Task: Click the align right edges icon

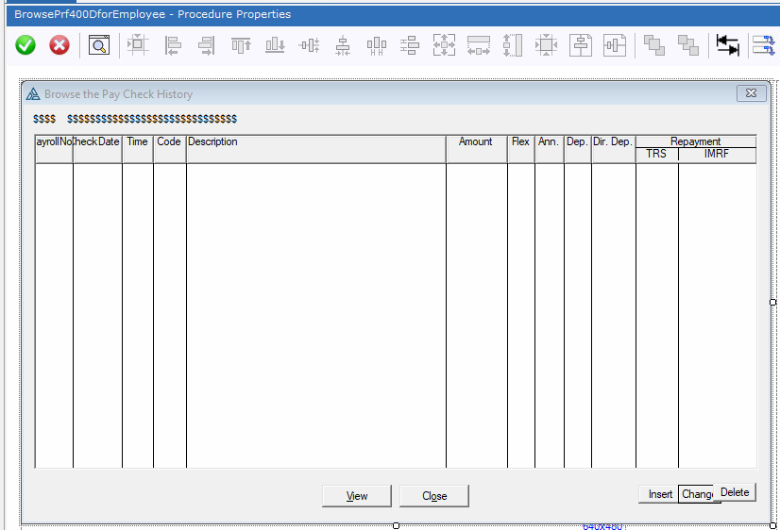Action: (206, 45)
